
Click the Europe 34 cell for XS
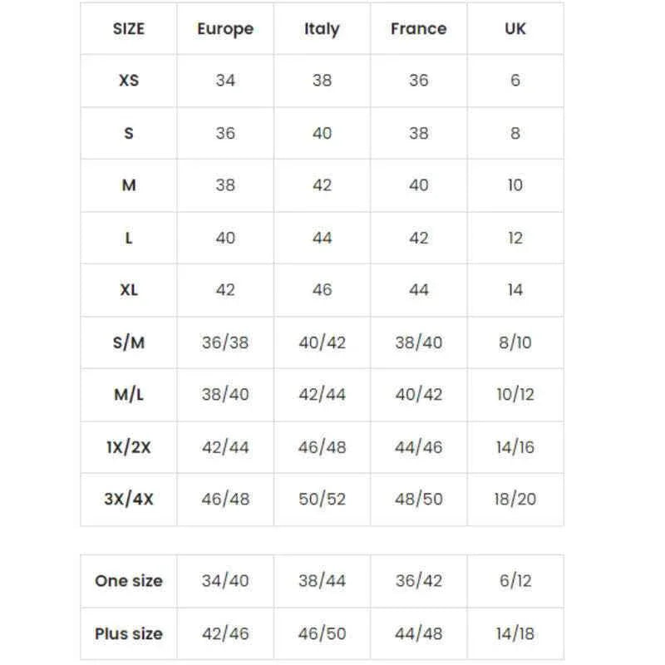coord(225,81)
